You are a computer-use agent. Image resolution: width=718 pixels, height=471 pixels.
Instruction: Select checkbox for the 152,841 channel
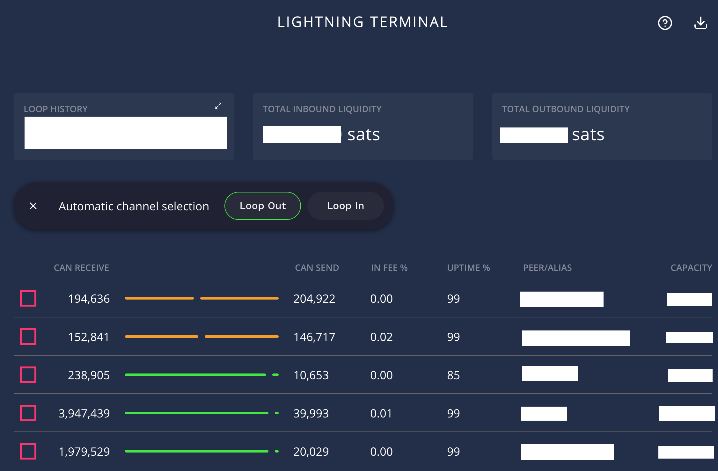click(28, 337)
